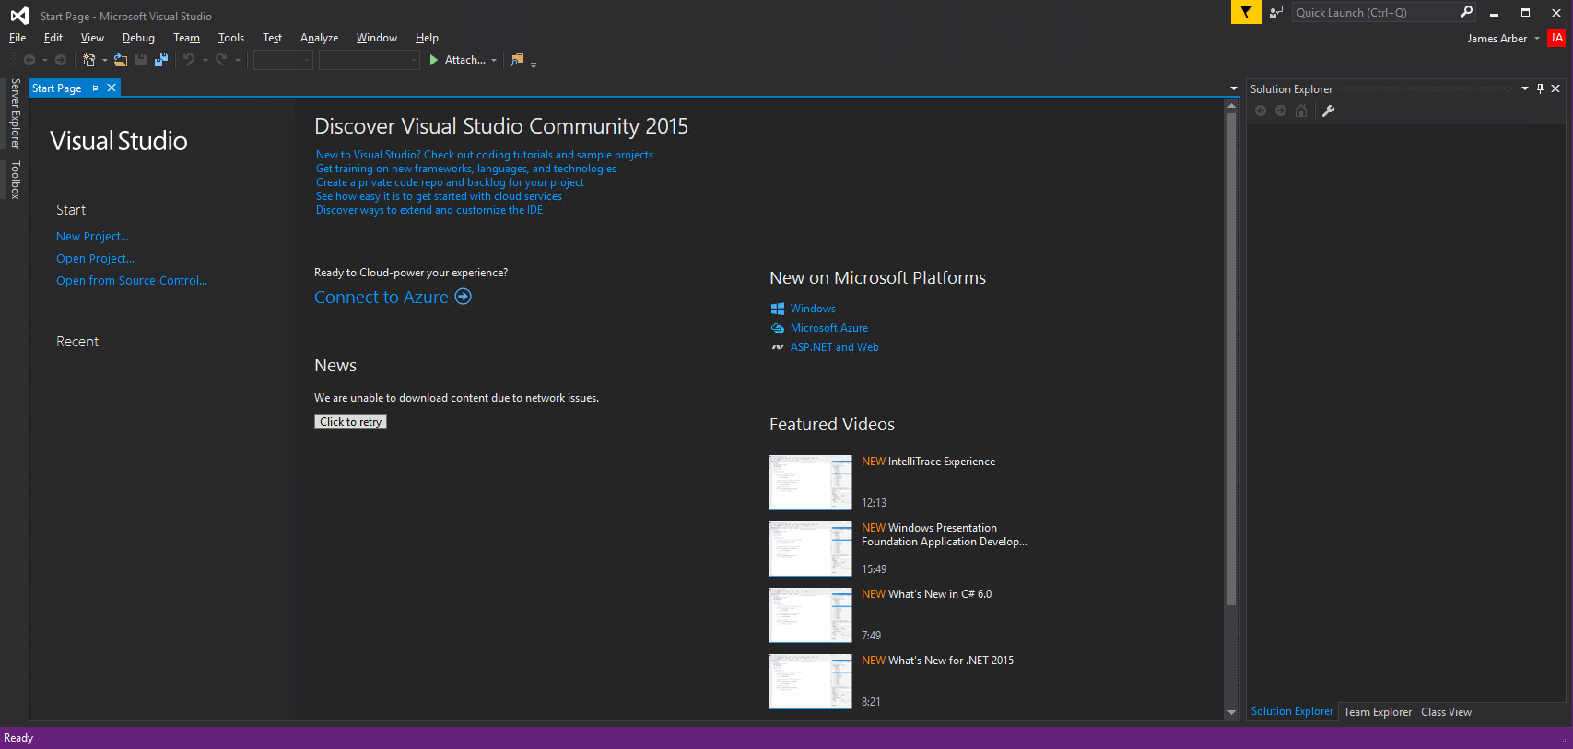Viewport: 1573px width, 749px height.
Task: Open the Analyze menu
Action: (319, 38)
